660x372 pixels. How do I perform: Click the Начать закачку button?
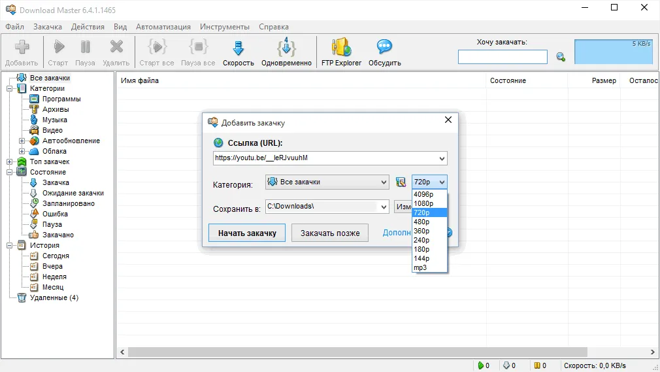click(247, 233)
